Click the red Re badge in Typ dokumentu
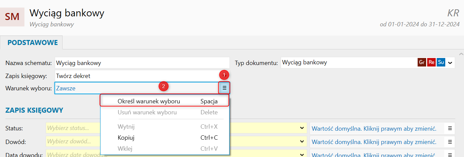Viewport: 464px width, 157px height. tap(432, 62)
